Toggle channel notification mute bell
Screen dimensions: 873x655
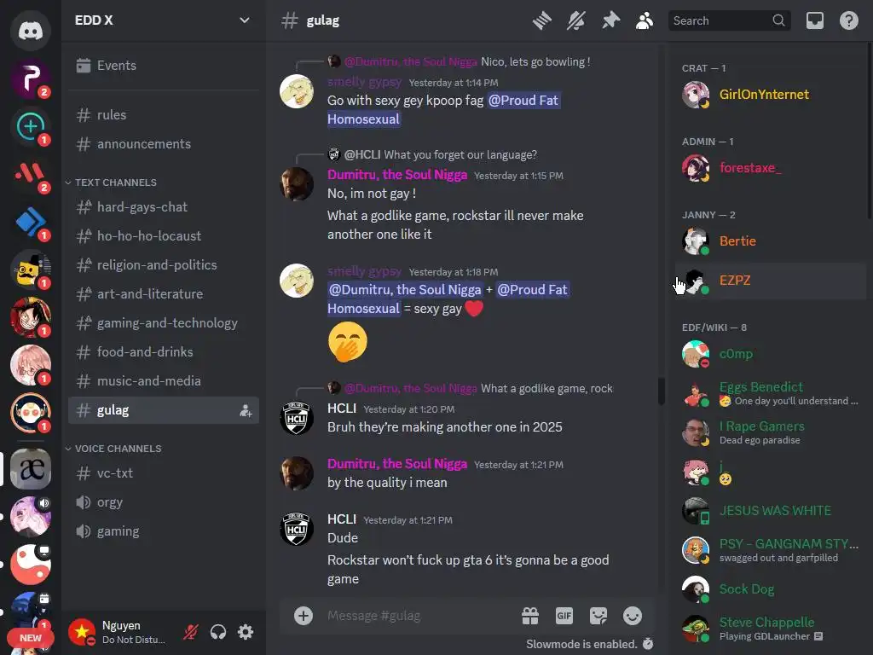[x=576, y=20]
